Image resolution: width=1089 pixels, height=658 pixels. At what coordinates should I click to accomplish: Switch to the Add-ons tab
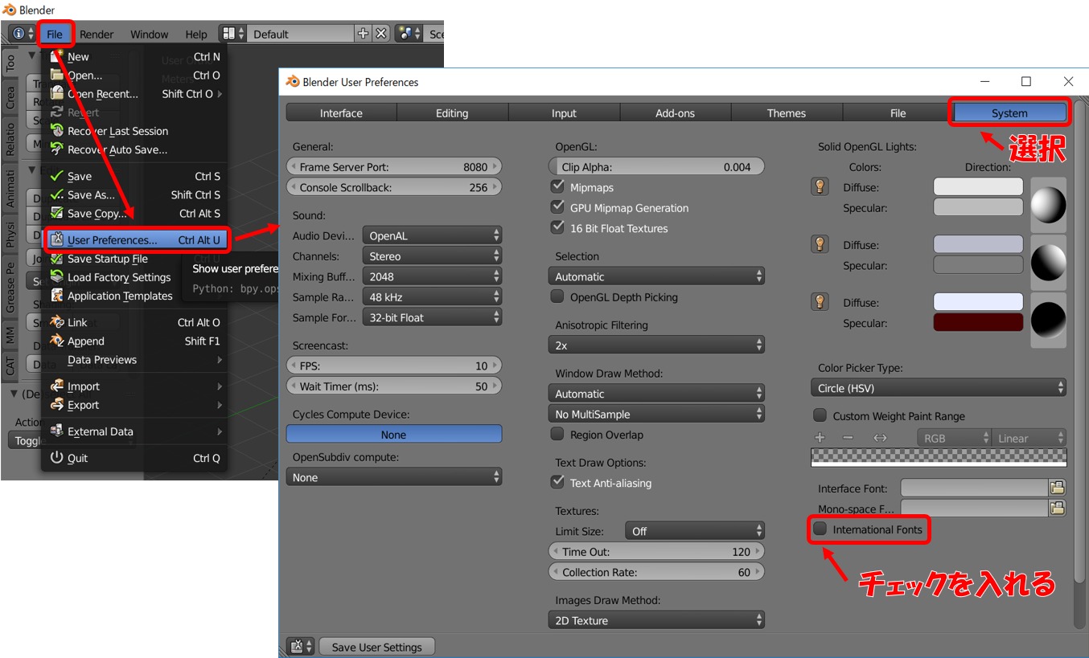pyautogui.click(x=675, y=113)
